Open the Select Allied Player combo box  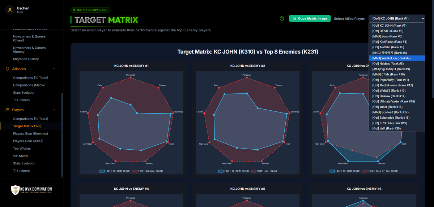[397, 18]
